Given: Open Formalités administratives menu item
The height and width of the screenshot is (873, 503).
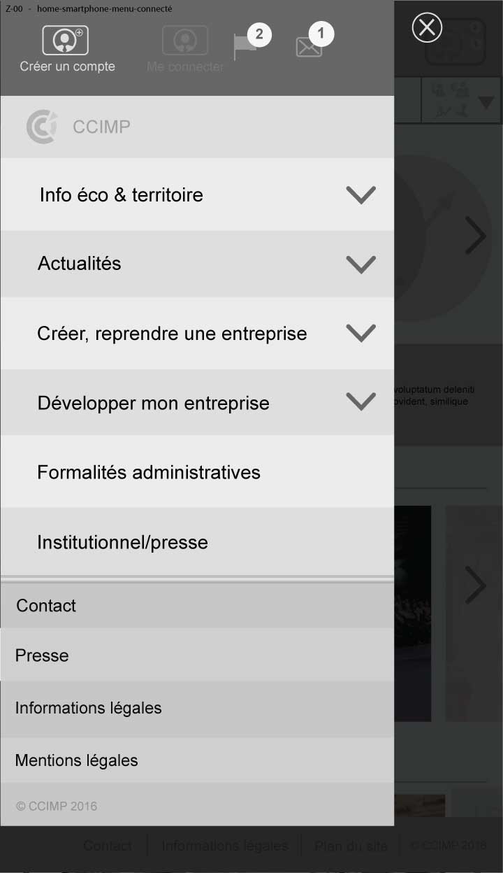Looking at the screenshot, I should point(197,472).
